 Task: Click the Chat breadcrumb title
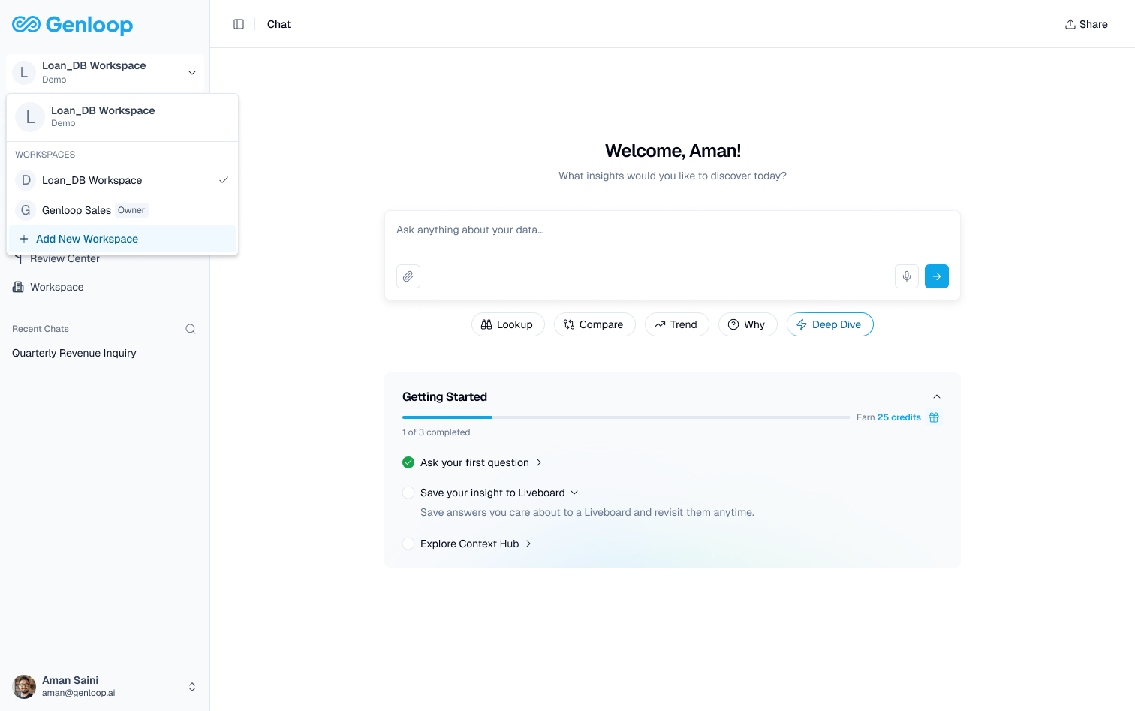278,24
